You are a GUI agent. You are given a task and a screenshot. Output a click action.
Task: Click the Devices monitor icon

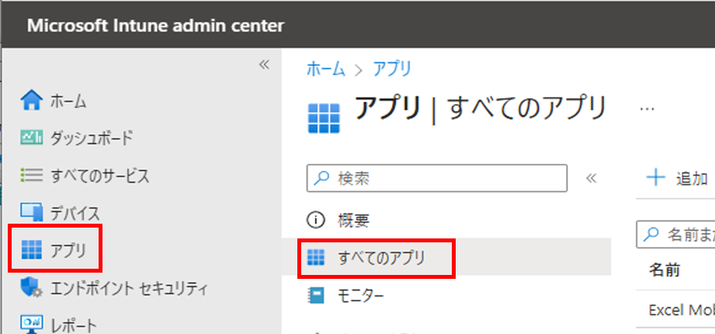coord(32,213)
